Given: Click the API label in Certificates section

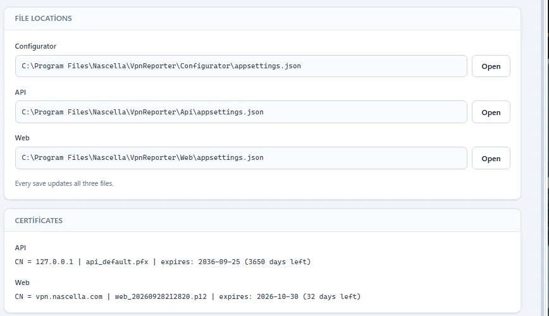Looking at the screenshot, I should click(20, 248).
